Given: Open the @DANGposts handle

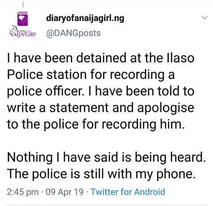Looking at the screenshot, I should click(x=74, y=33).
